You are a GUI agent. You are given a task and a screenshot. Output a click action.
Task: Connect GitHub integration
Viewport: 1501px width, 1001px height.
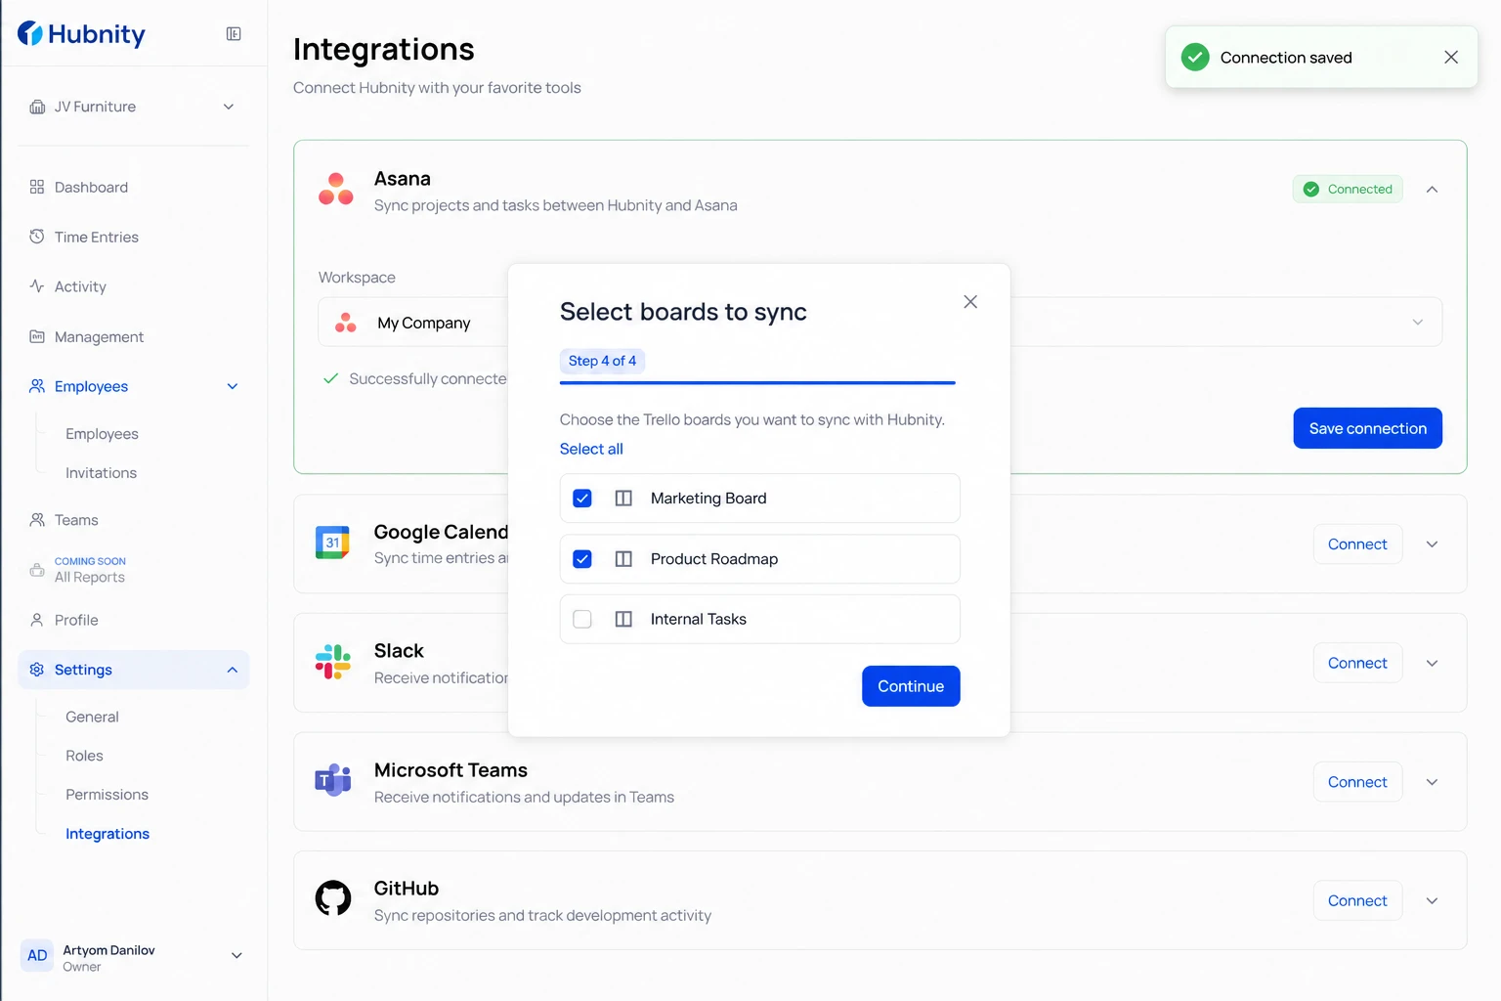pos(1357,901)
